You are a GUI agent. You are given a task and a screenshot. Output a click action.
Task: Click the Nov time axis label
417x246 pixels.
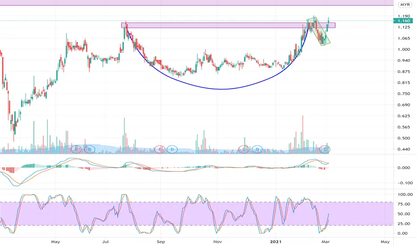click(217, 242)
